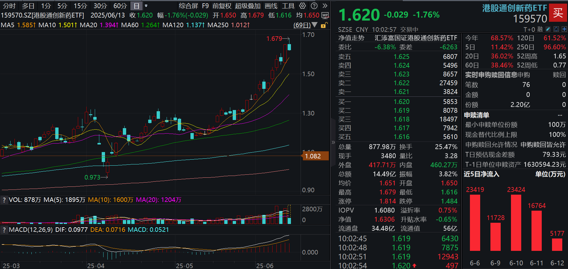This screenshot has width=568, height=269.
Task: Open the price alert bell icon
Action: pyautogui.click(x=556, y=29)
